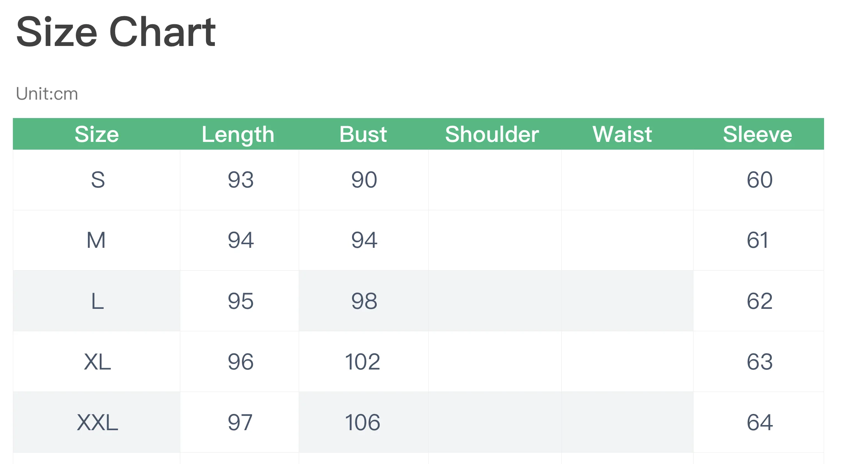The width and height of the screenshot is (841, 464).
Task: Click the sleeve value 64
Action: [x=760, y=422]
